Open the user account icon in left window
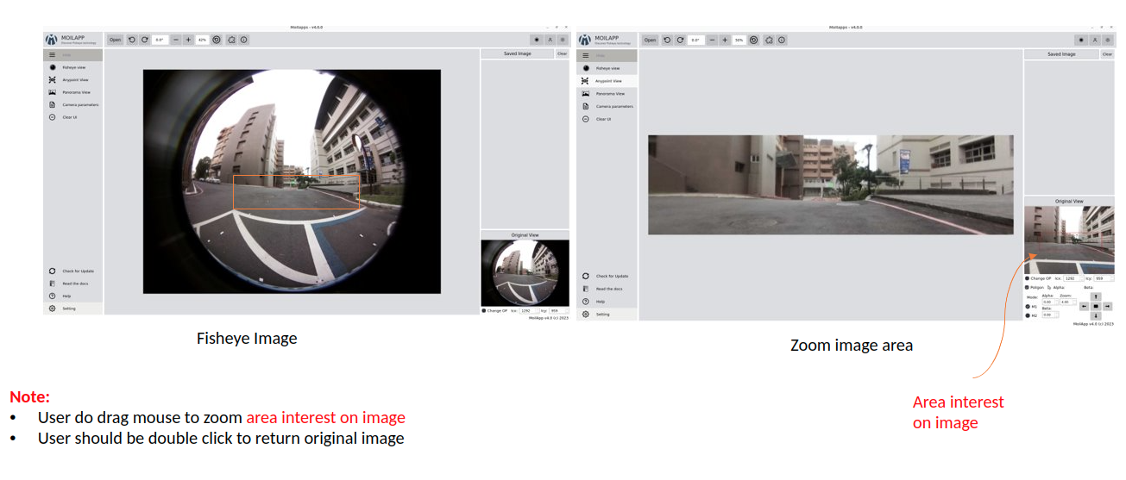1126x480 pixels. click(x=550, y=40)
